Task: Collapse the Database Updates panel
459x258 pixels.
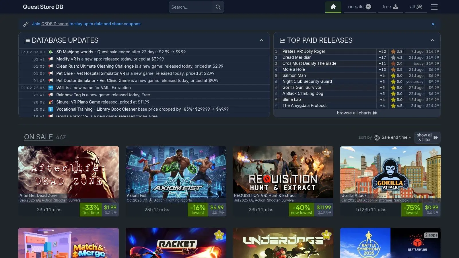Action: pos(261,40)
